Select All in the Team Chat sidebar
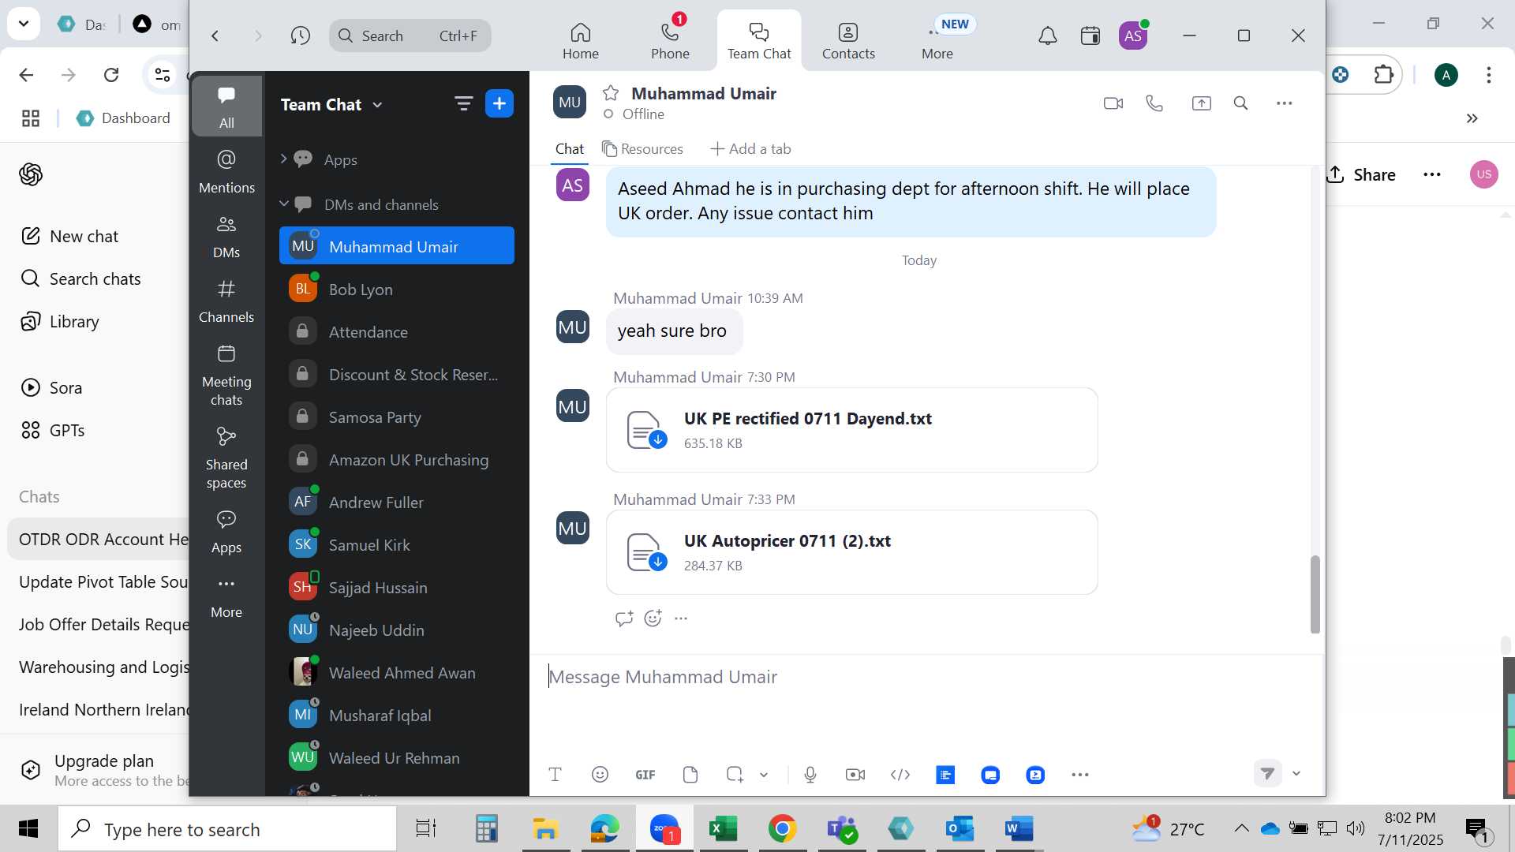The height and width of the screenshot is (852, 1515). [x=226, y=106]
